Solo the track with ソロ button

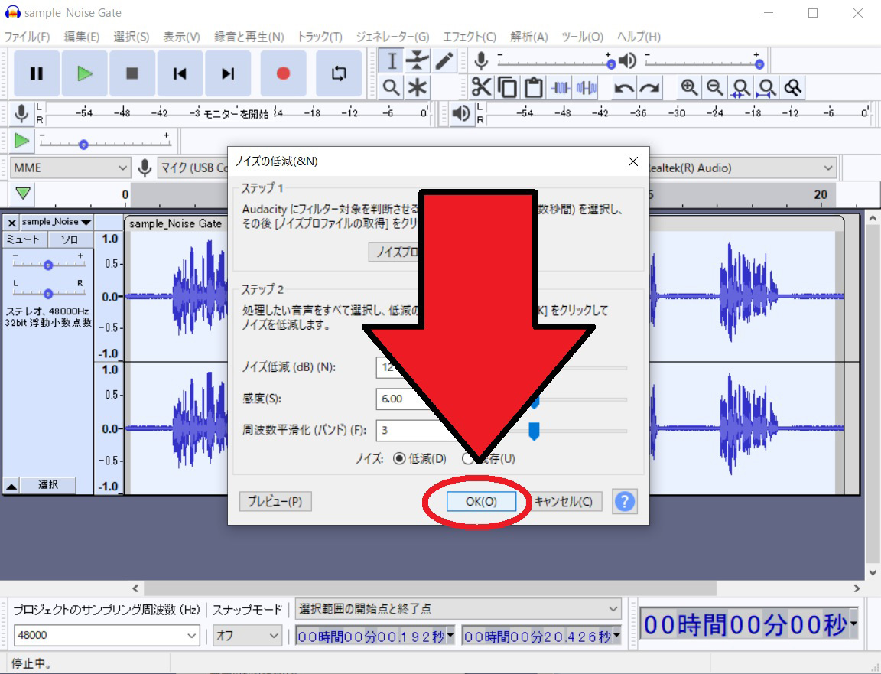pos(70,239)
